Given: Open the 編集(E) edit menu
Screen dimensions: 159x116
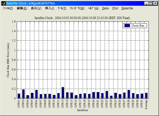Looking at the screenshot, I should [x=22, y=8].
